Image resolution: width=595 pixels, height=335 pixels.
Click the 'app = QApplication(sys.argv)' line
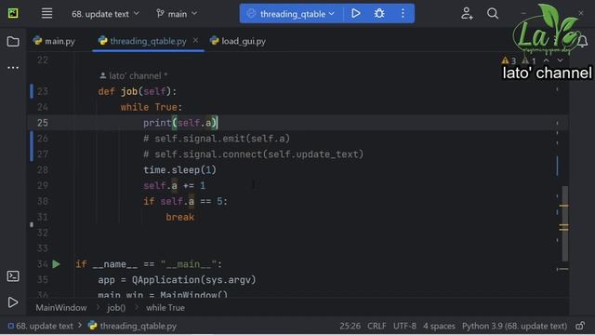(178, 280)
